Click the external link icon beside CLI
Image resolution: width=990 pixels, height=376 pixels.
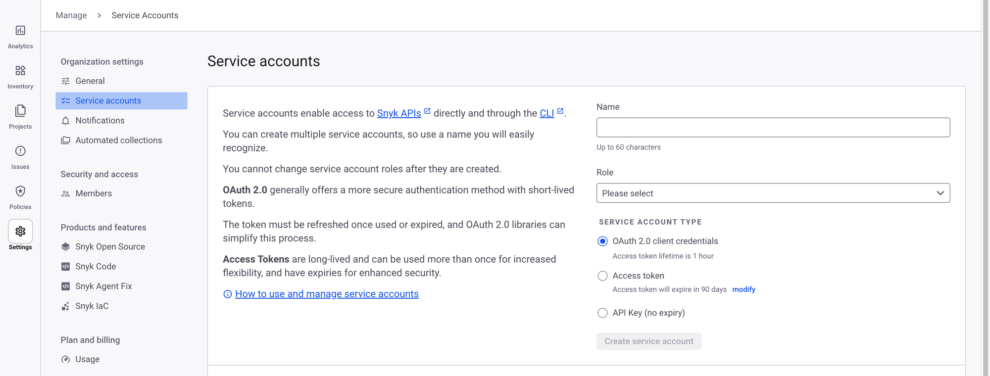coord(560,111)
